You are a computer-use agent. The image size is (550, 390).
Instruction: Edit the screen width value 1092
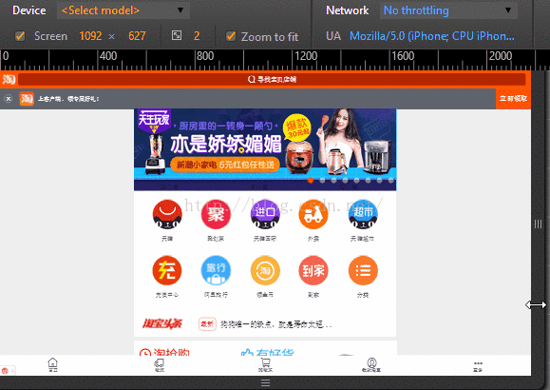[x=90, y=36]
